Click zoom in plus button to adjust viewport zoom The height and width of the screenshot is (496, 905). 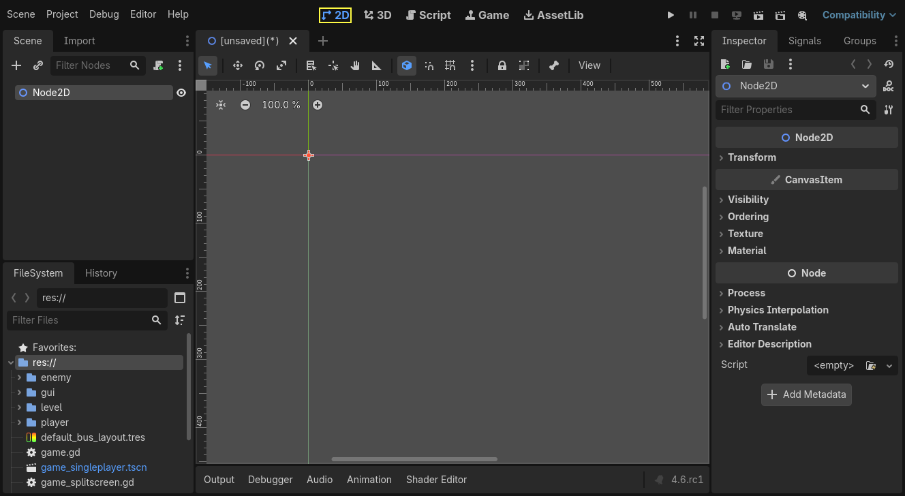click(x=318, y=105)
